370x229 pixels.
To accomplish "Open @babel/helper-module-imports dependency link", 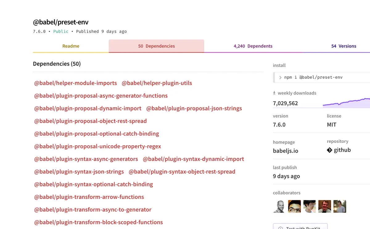I will (x=76, y=83).
